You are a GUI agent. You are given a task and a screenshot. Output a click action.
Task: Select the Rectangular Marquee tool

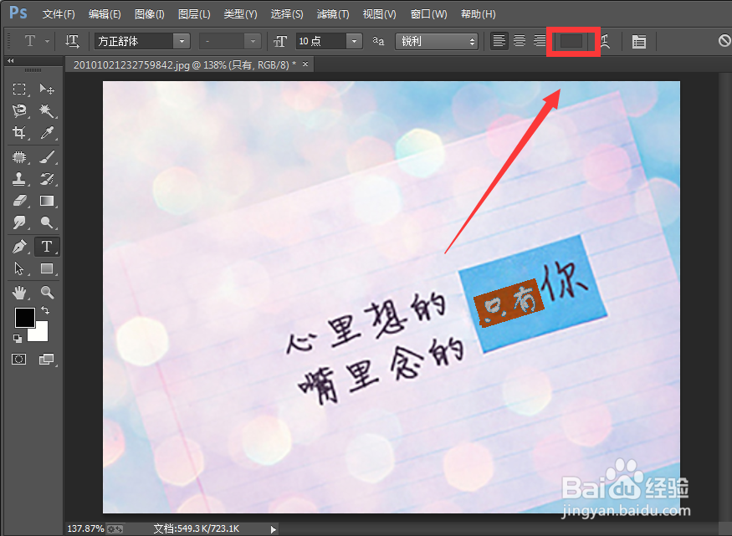pos(19,89)
